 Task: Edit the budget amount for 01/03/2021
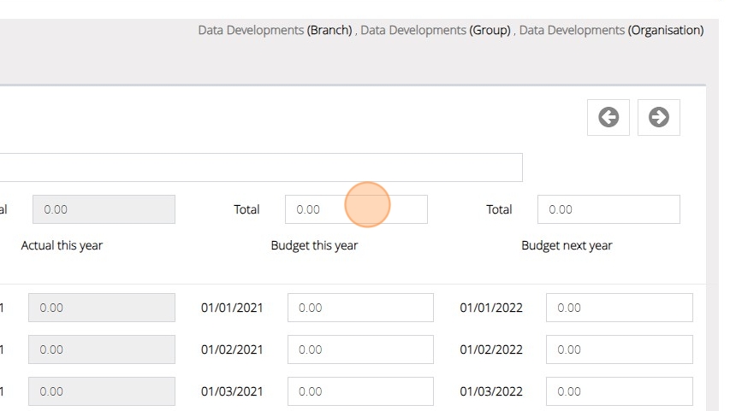360,391
